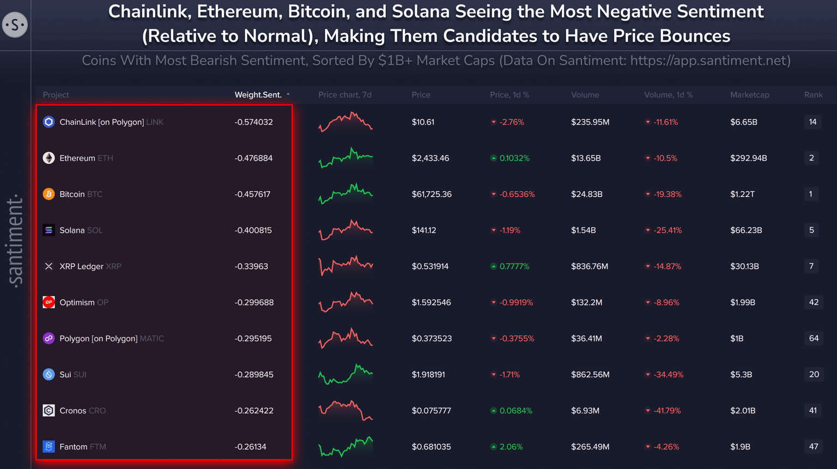Sort table by Marketcap column header
837x469 pixels.
point(749,95)
